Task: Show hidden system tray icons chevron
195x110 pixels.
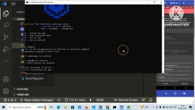Action: [x=153, y=107]
